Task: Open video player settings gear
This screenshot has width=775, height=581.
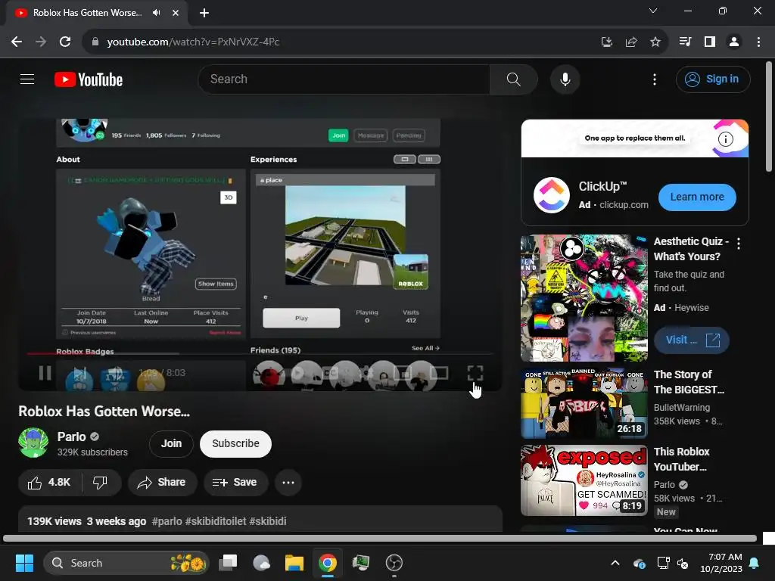Action: pos(367,373)
